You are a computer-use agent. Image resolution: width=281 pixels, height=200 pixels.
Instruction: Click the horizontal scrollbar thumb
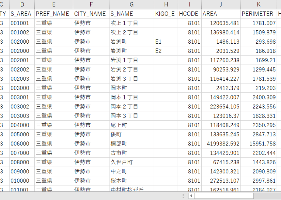click(x=224, y=196)
